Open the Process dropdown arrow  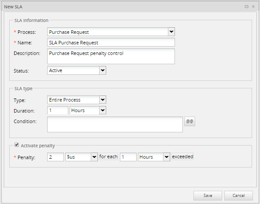tap(171, 32)
